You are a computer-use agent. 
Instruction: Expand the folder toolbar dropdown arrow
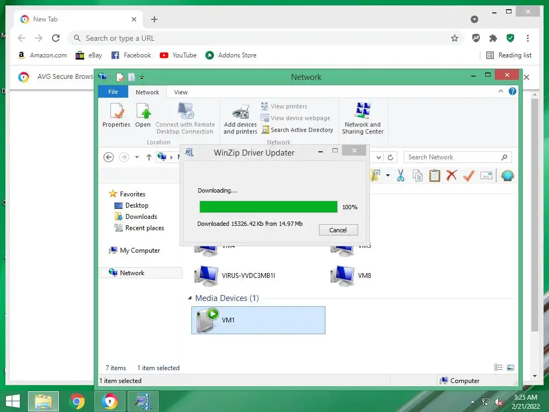pos(388,175)
